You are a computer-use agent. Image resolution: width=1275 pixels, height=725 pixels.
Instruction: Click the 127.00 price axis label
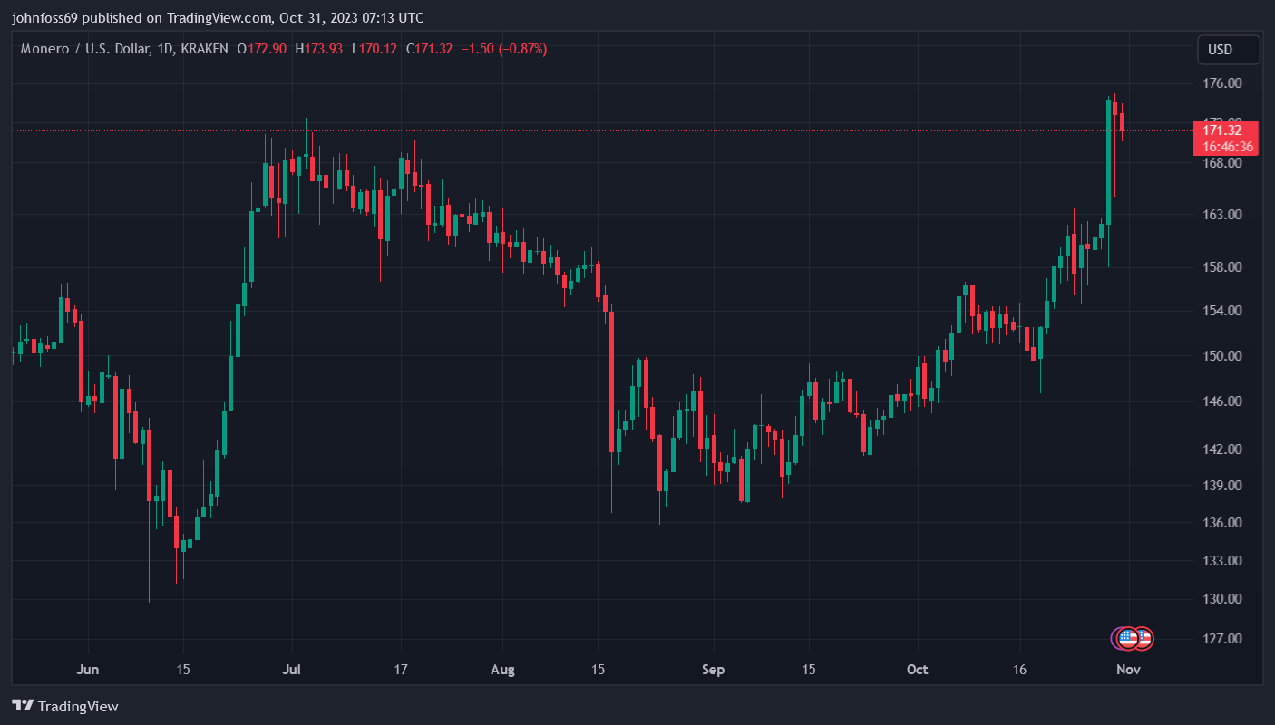click(1221, 639)
